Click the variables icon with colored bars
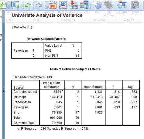 pos(84,5)
